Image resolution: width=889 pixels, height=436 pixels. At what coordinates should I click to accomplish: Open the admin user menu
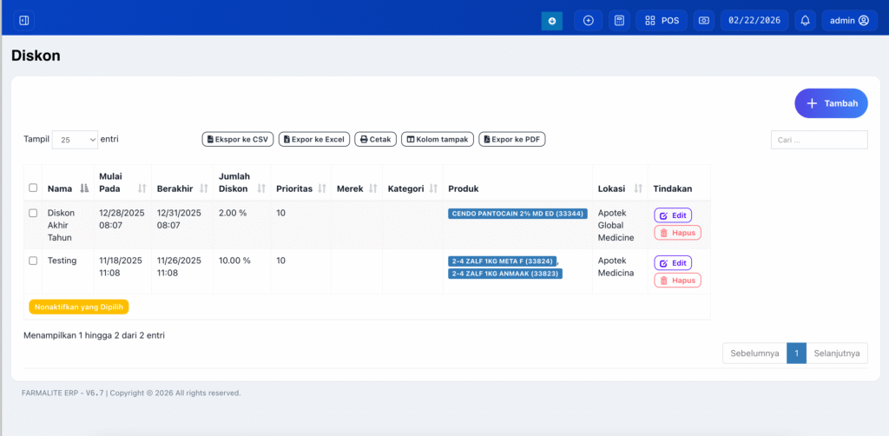[848, 20]
